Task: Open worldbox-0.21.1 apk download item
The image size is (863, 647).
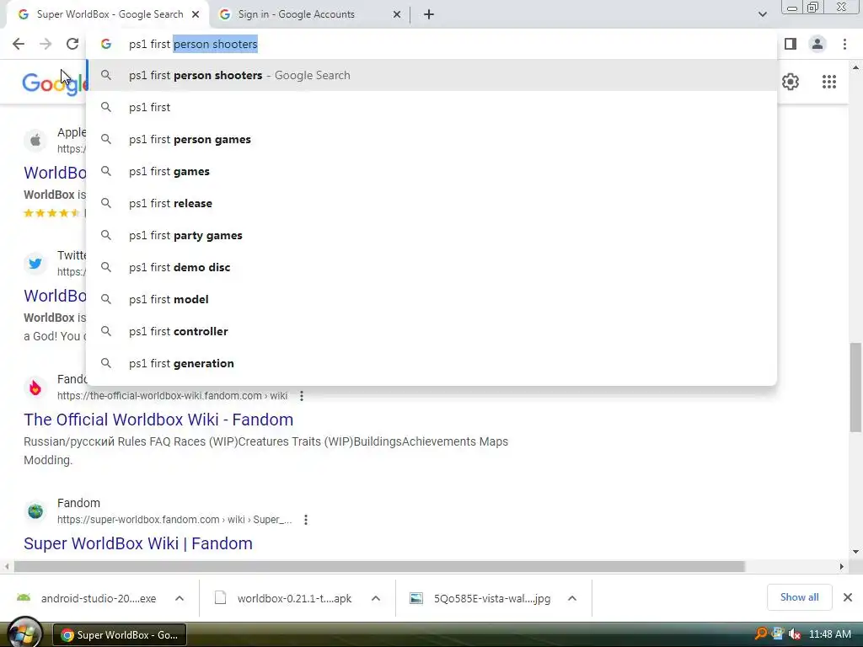Action: click(x=283, y=599)
